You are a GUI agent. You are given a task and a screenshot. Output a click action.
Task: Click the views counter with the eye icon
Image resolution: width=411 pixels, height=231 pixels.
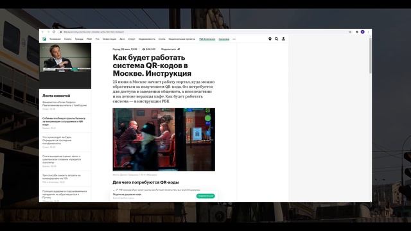148,49
